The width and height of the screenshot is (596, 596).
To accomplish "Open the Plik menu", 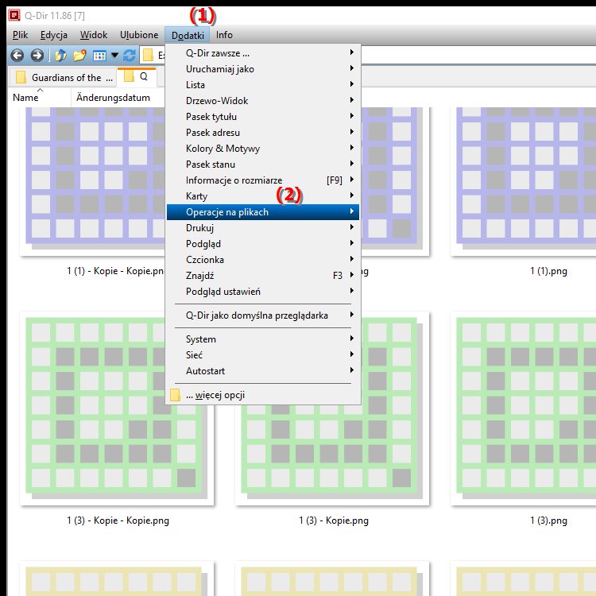I will point(21,35).
